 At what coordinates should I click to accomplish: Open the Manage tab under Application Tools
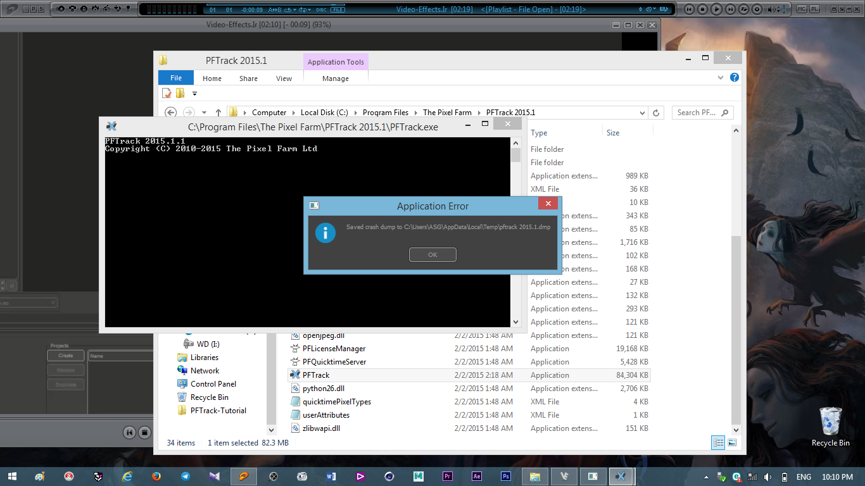[336, 78]
